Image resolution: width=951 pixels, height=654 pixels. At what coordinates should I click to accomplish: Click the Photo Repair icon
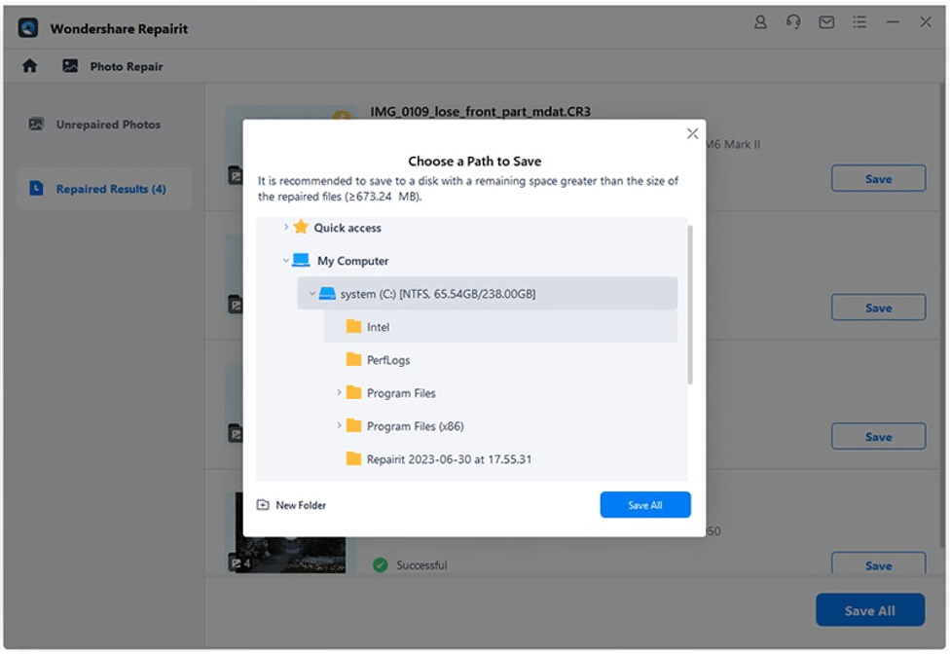pos(70,66)
